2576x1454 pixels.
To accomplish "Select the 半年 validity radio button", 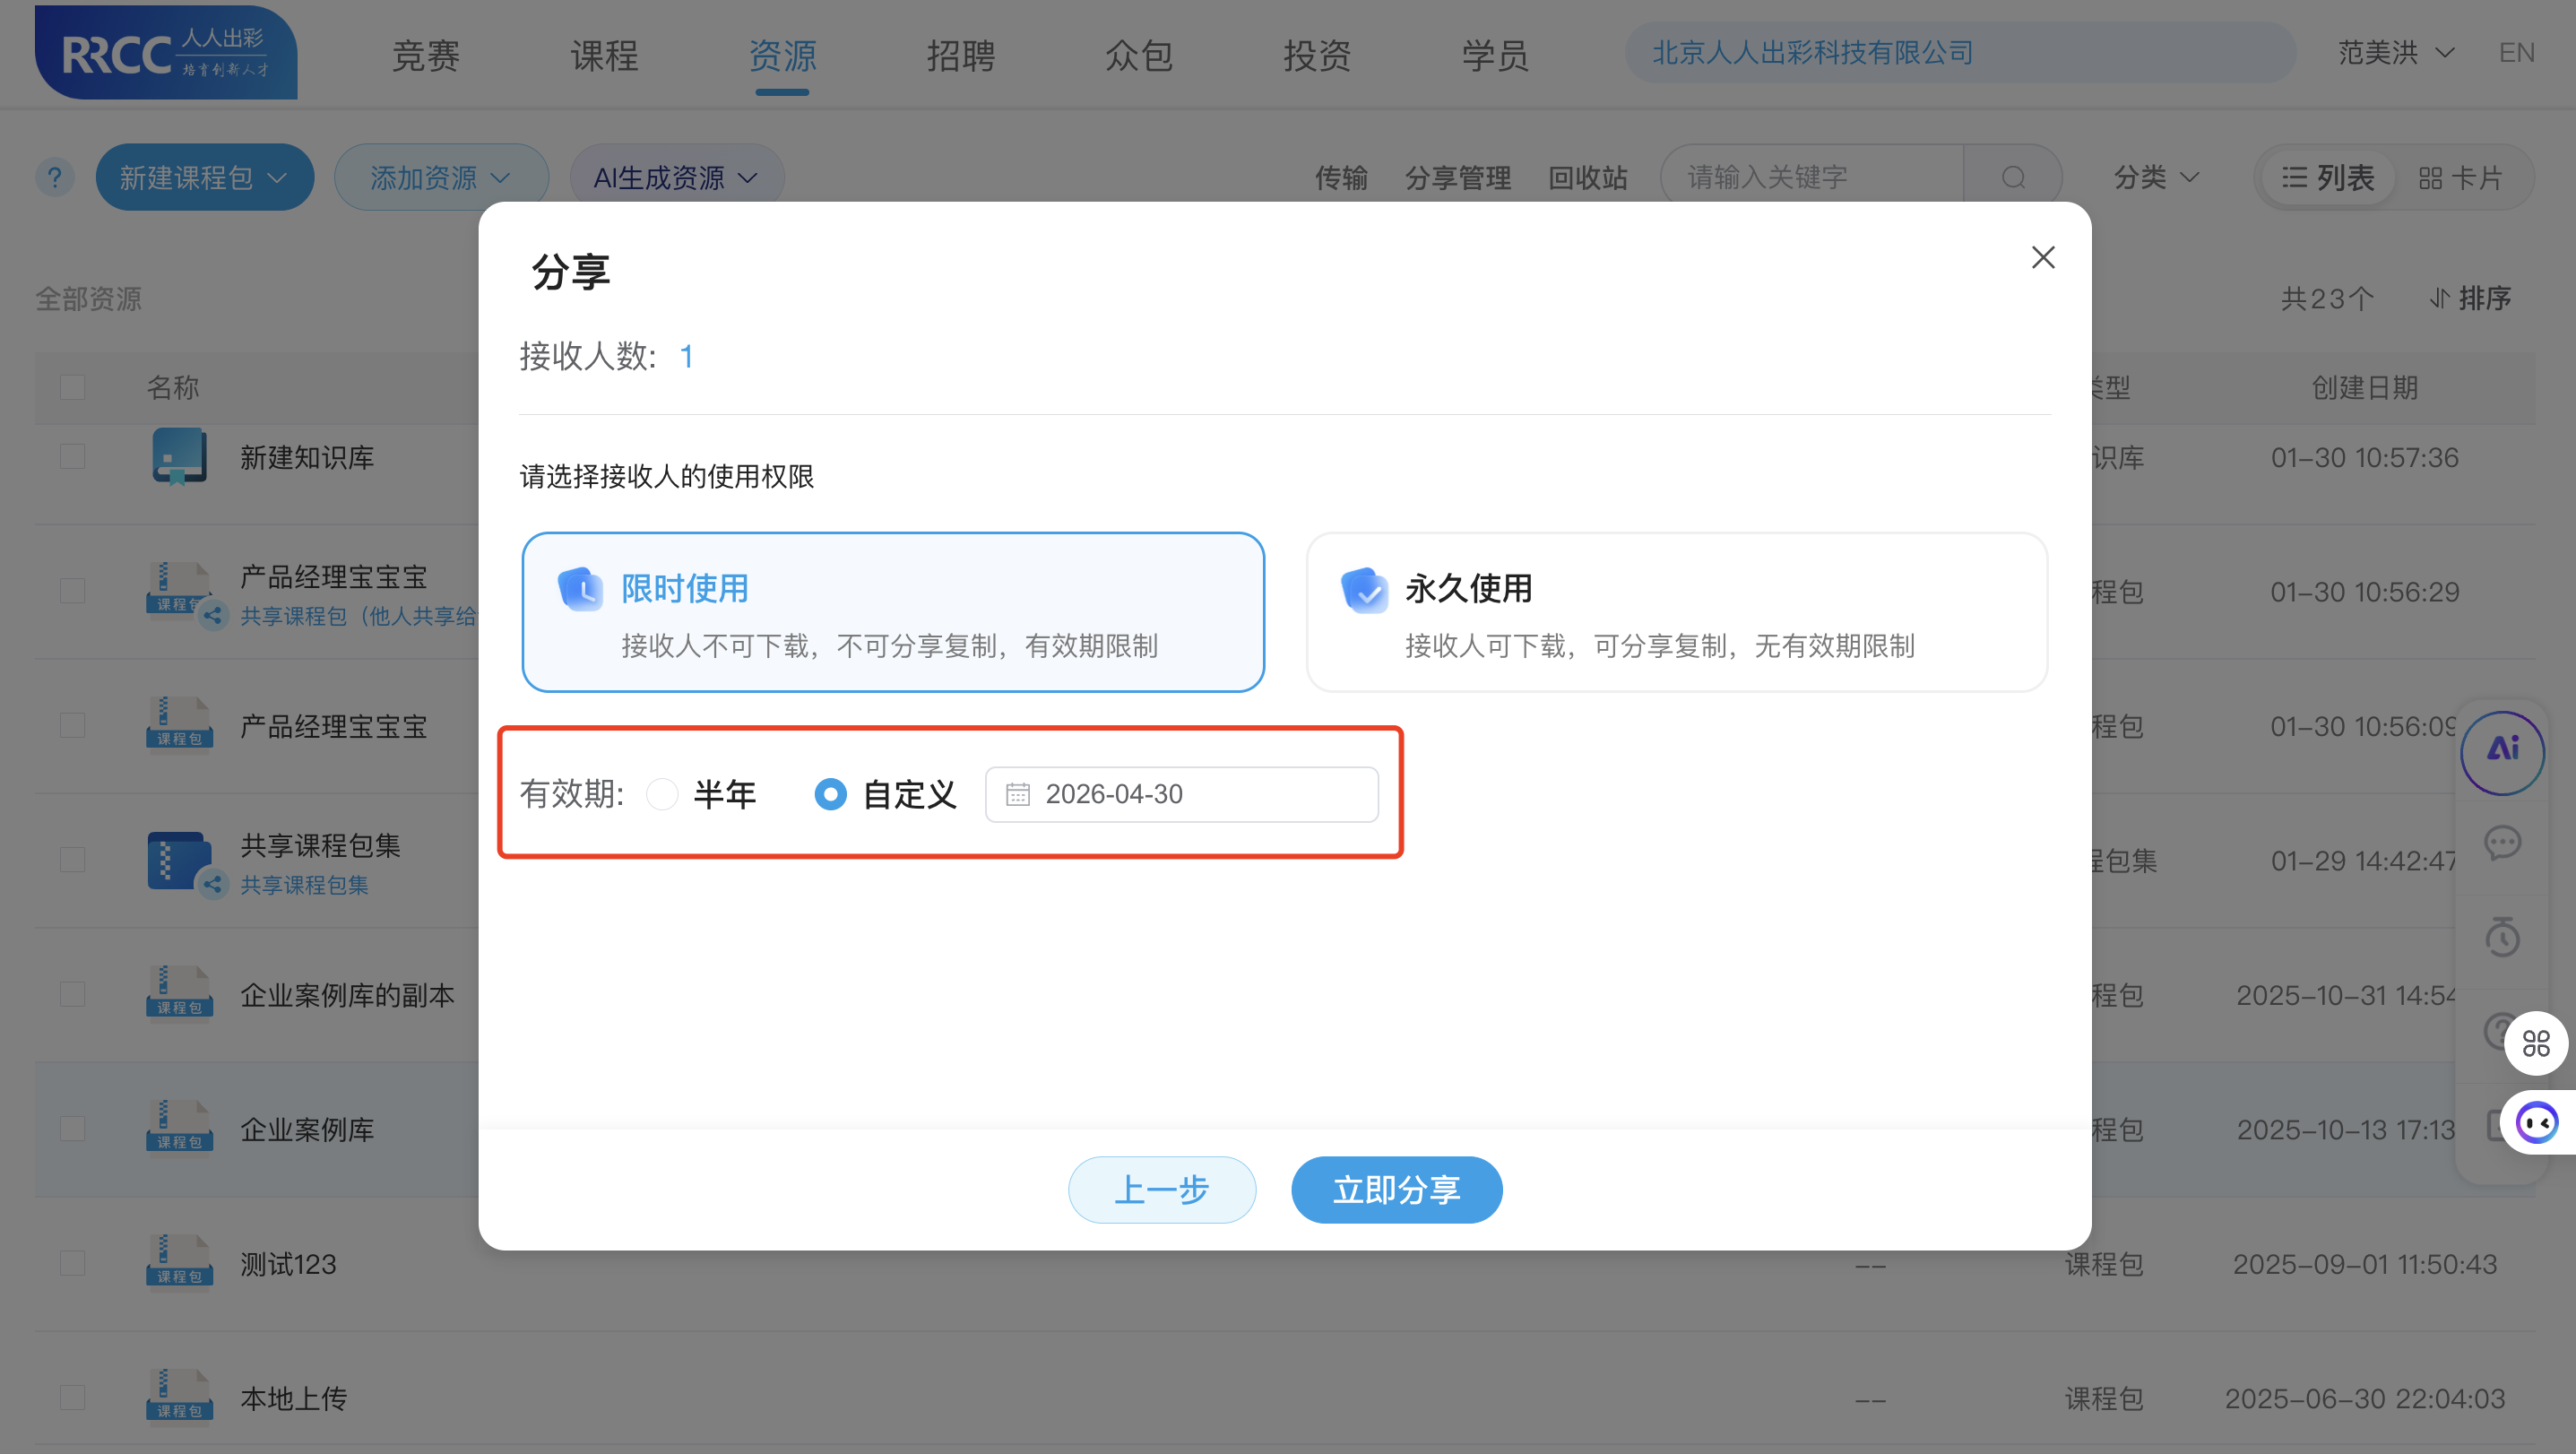I will [661, 794].
